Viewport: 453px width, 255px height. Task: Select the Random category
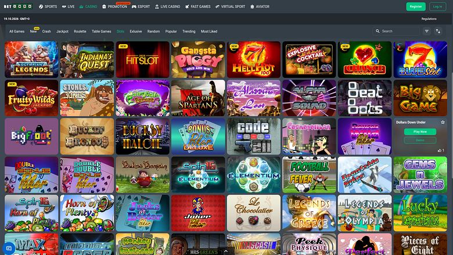(x=153, y=31)
